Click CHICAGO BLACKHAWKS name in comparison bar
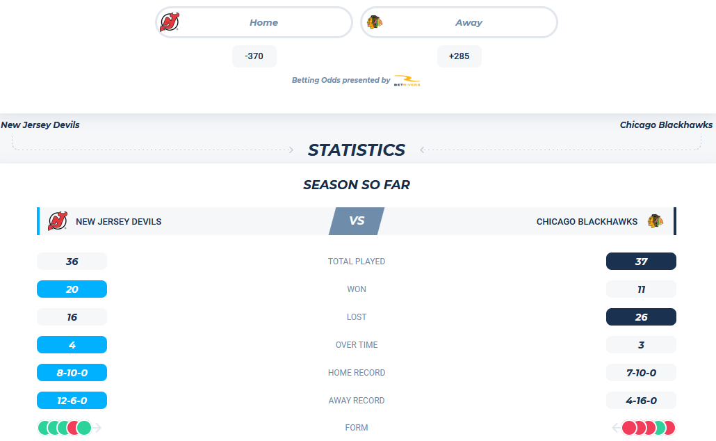Viewport: 716px width, 441px height. pyautogui.click(x=587, y=222)
